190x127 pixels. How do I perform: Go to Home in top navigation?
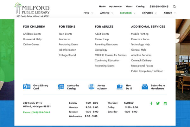click(102, 7)
